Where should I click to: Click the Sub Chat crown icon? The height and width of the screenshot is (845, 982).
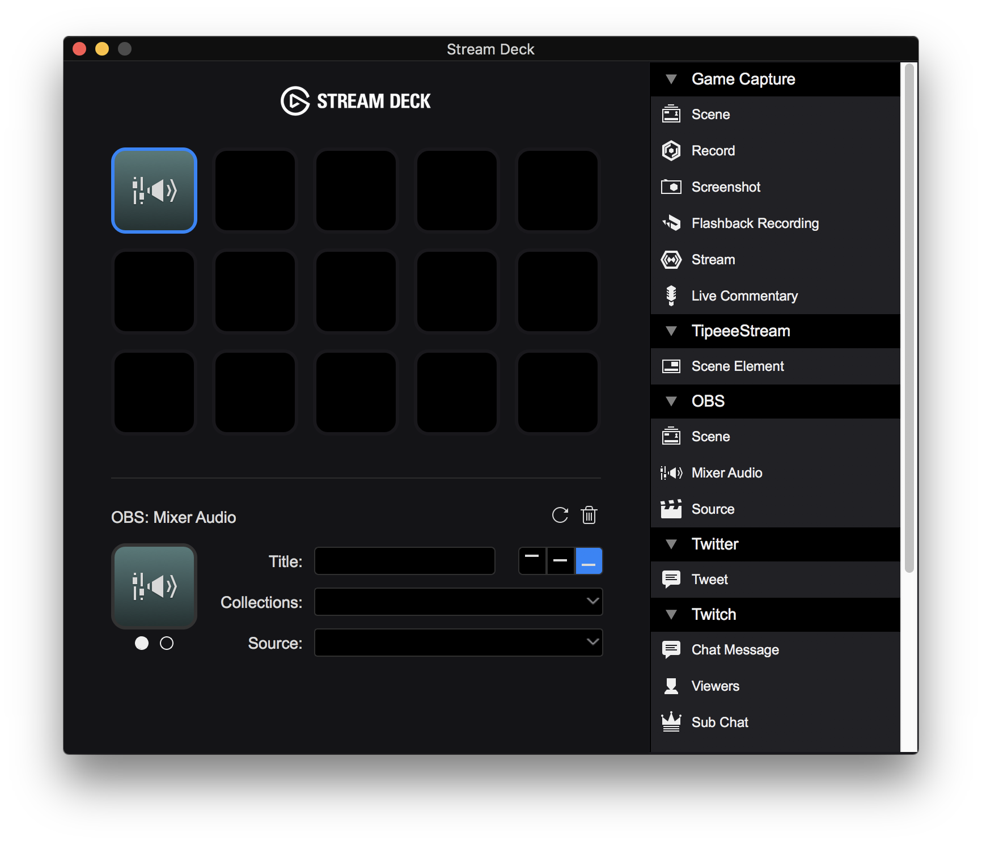(671, 722)
